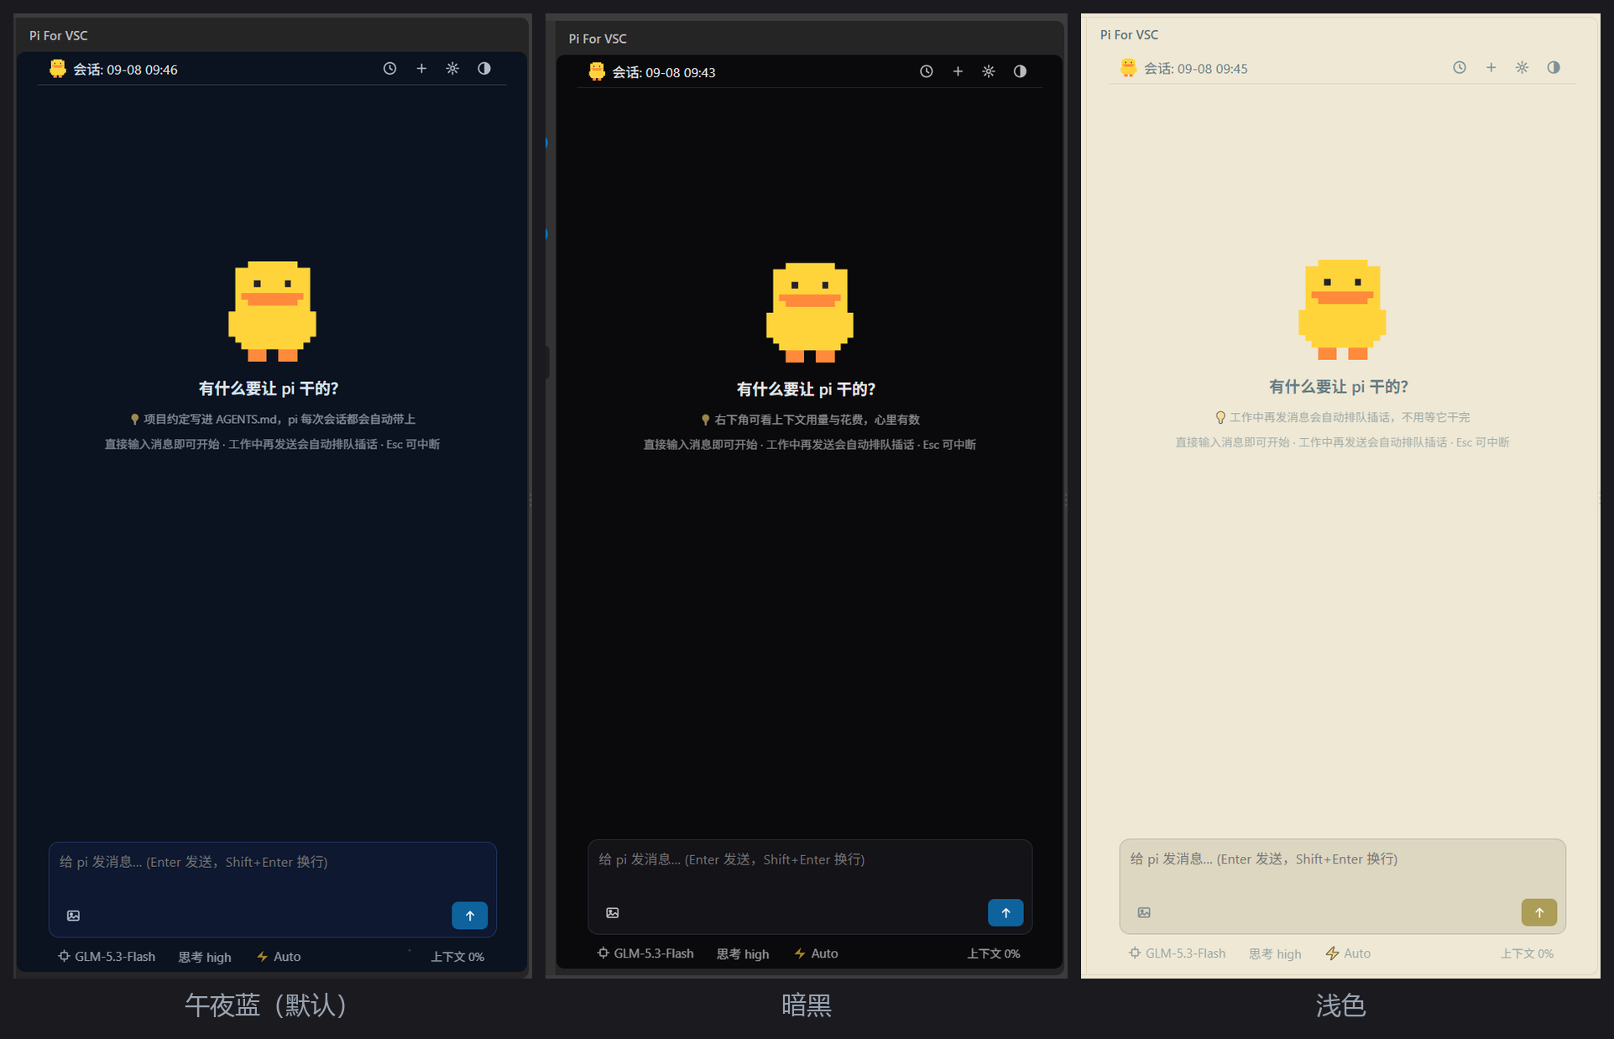This screenshot has width=1614, height=1039.
Task: Open GLM-5.3-Flash model selector in dark panel
Action: point(645,953)
